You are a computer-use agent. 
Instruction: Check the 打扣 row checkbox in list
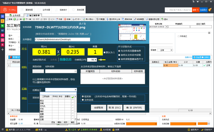click(x=73, y=109)
